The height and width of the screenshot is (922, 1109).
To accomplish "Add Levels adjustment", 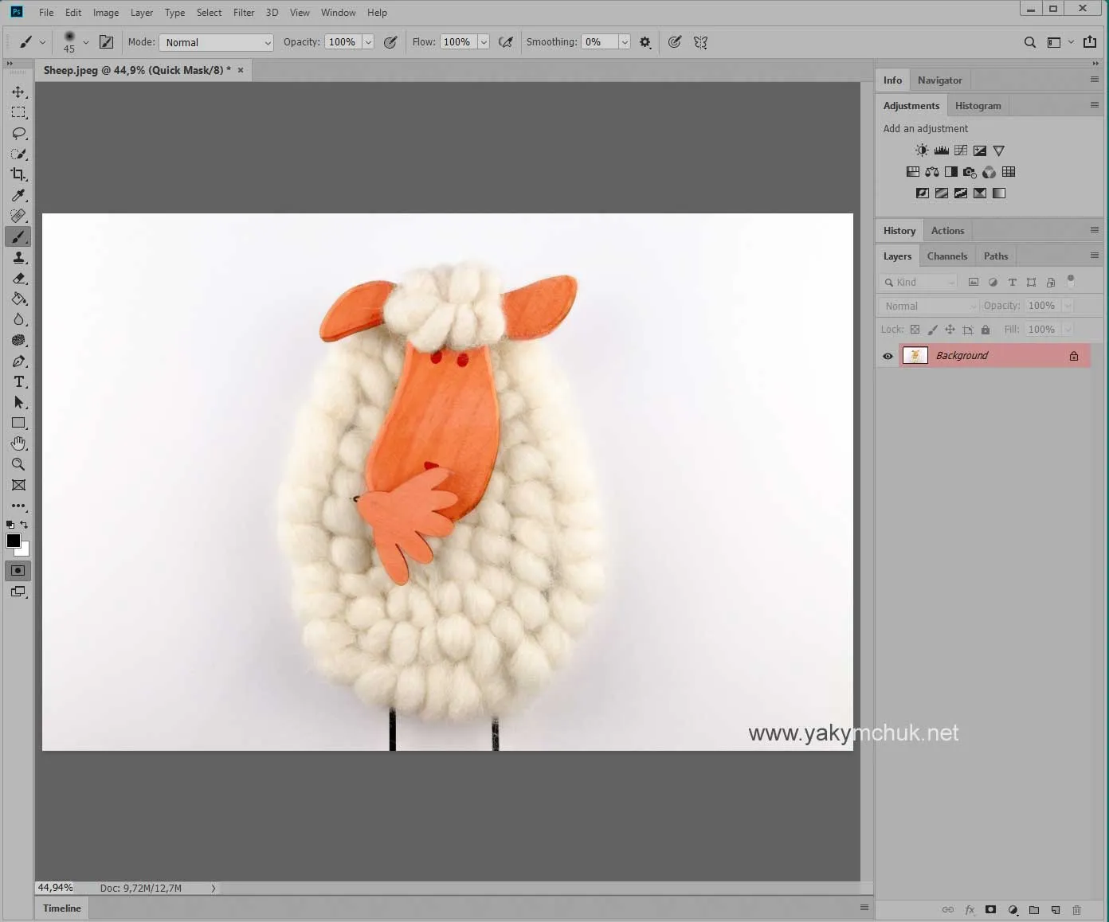I will [941, 150].
